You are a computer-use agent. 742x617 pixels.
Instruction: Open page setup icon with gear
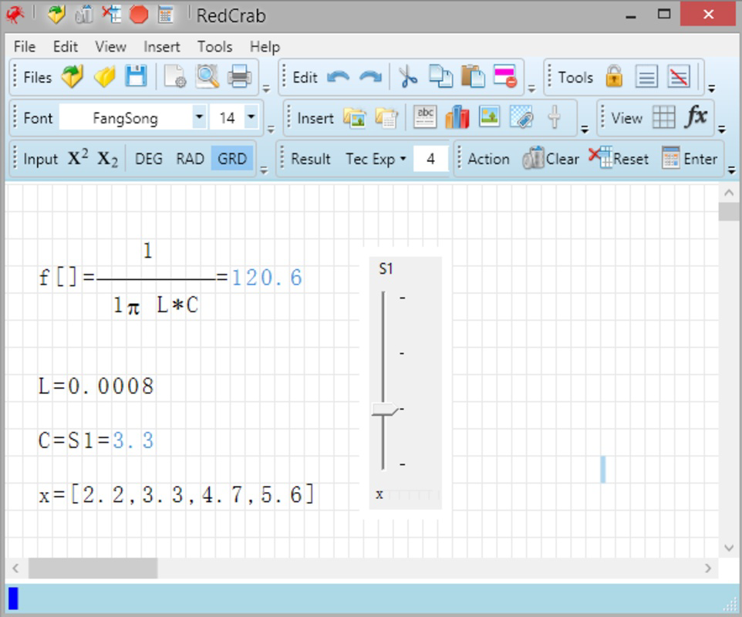pos(175,76)
